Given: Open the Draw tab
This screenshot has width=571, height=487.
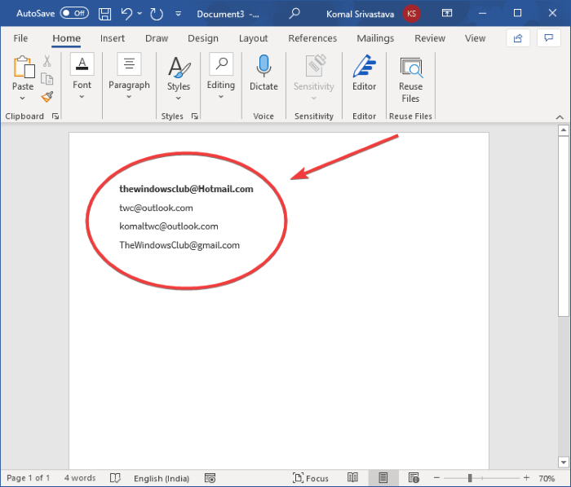Looking at the screenshot, I should click(157, 38).
